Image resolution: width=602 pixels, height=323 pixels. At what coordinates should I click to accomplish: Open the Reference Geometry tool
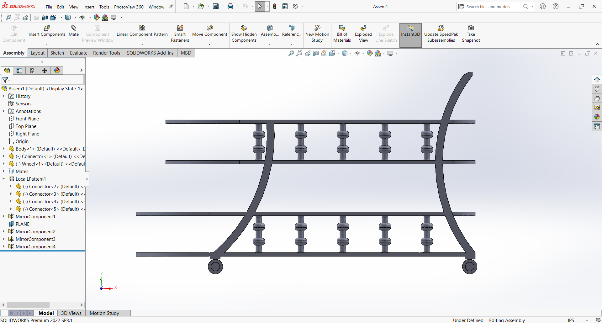(292, 31)
